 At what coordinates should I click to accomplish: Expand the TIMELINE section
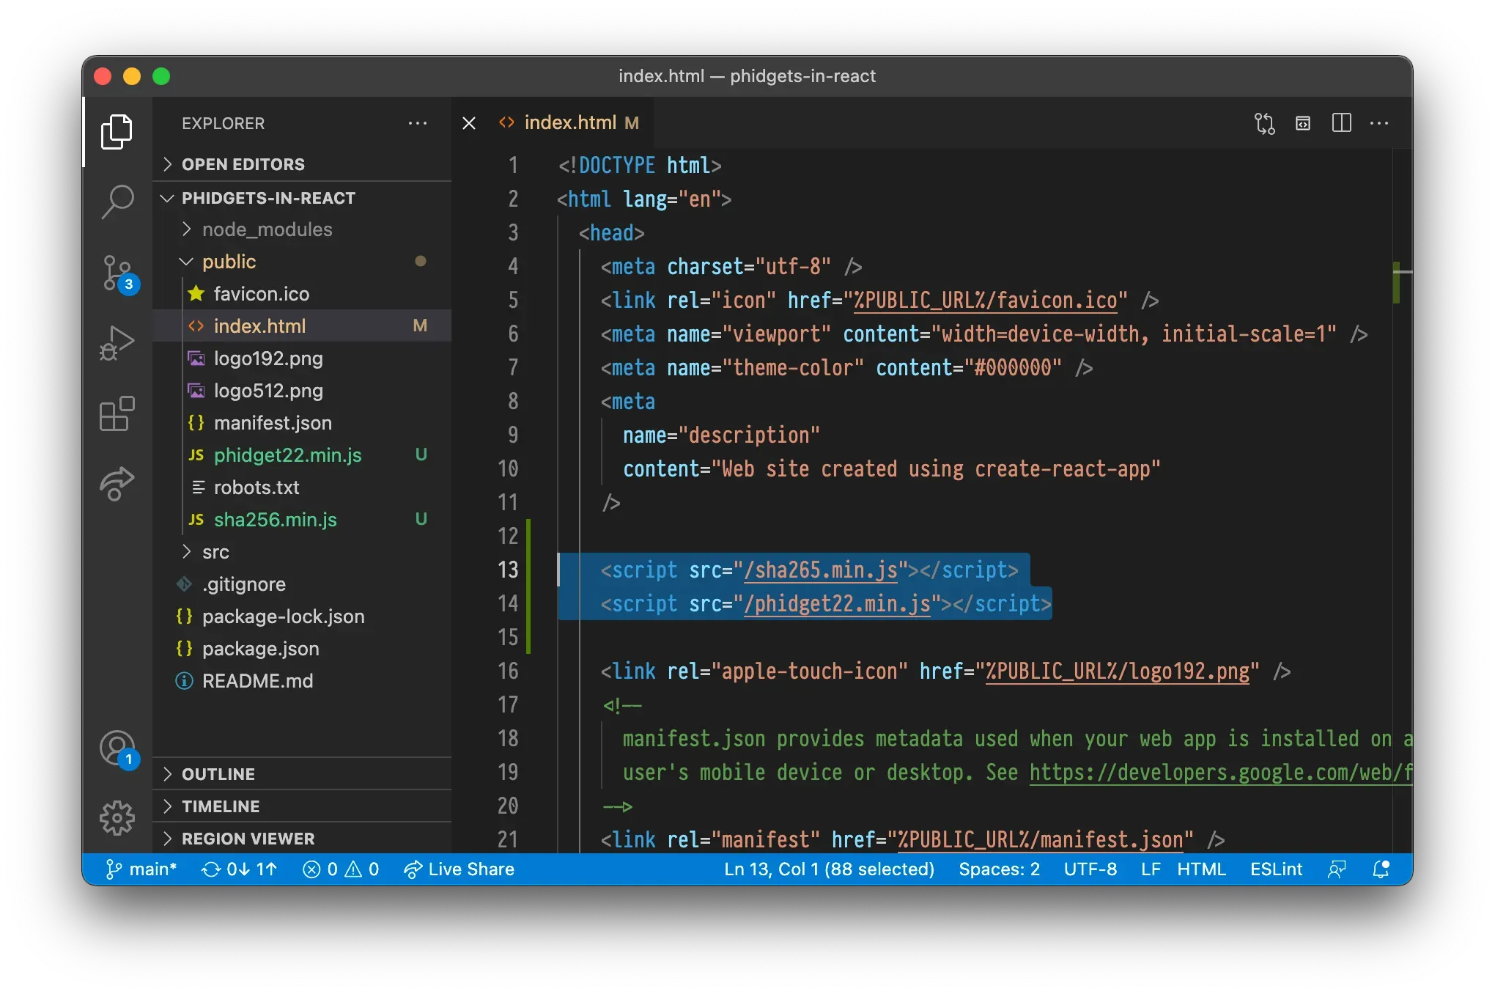302,806
